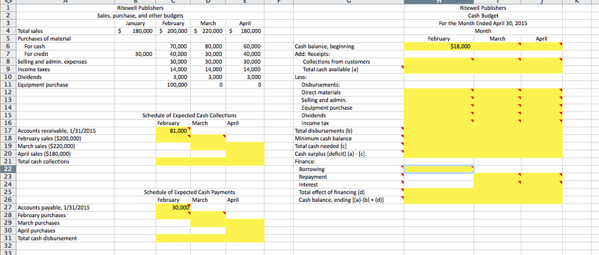Click the 'Interest' label
Image resolution: width=599 pixels, height=255 pixels.
tap(308, 184)
